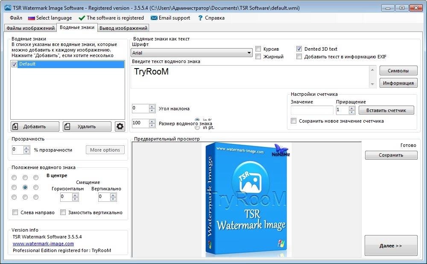Select the Default watermark list row

pos(71,64)
